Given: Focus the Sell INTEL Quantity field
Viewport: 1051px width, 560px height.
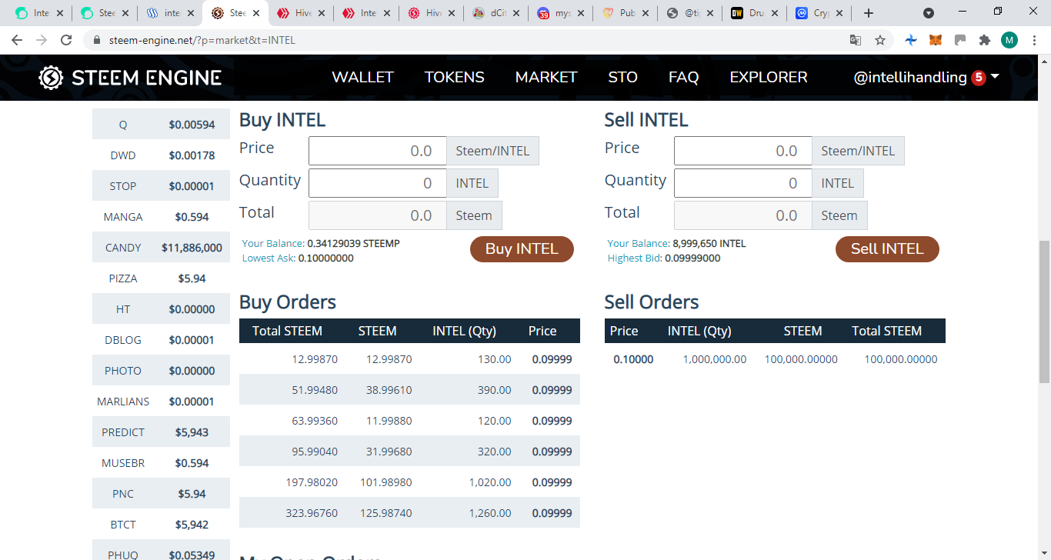Looking at the screenshot, I should click(742, 183).
